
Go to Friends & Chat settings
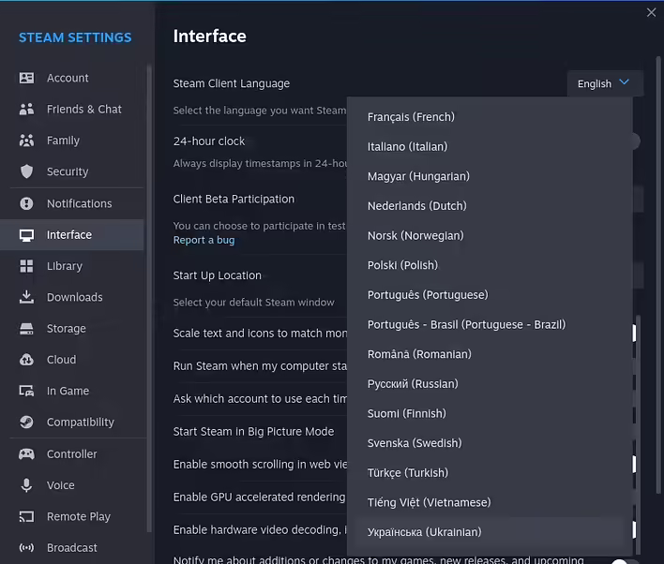coord(72,110)
